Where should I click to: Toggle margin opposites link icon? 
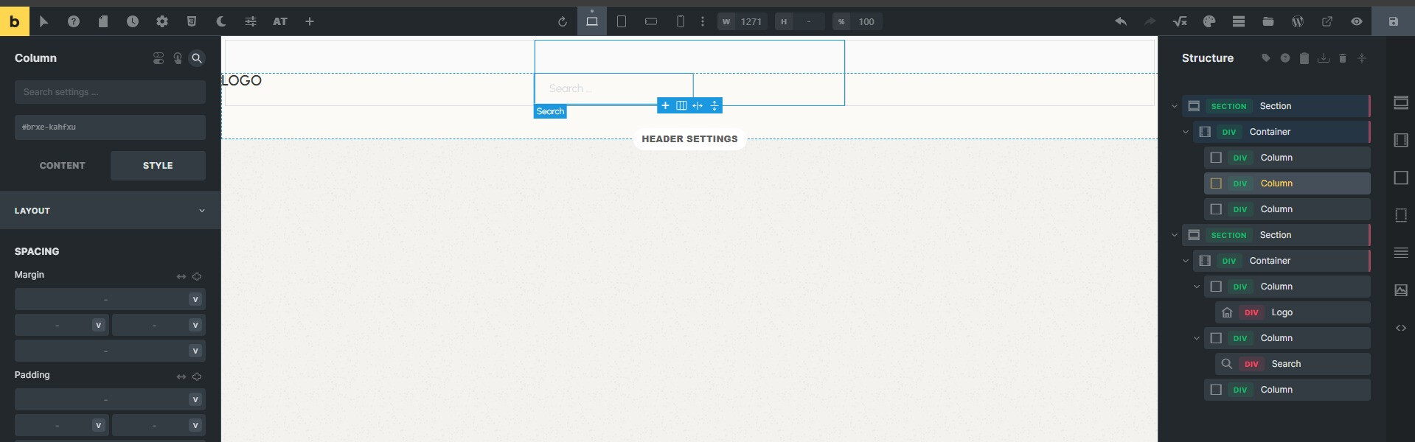pyautogui.click(x=181, y=276)
